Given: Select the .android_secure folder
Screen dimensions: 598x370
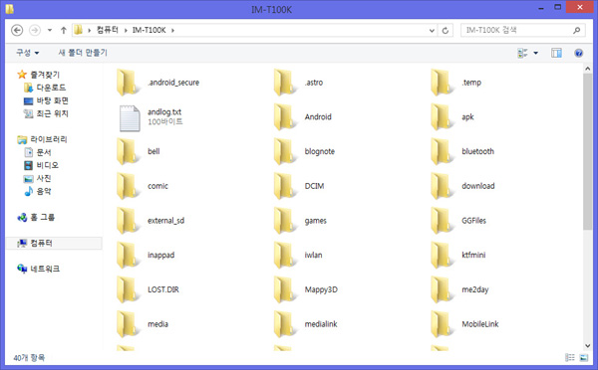Looking at the screenshot, I should coord(158,83).
